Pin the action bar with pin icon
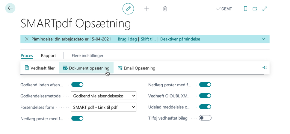The height and width of the screenshot is (134, 290). point(265,68)
